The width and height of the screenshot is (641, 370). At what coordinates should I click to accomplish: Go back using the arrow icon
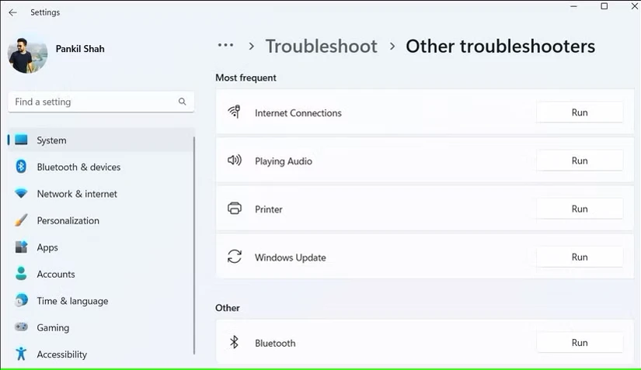point(12,12)
